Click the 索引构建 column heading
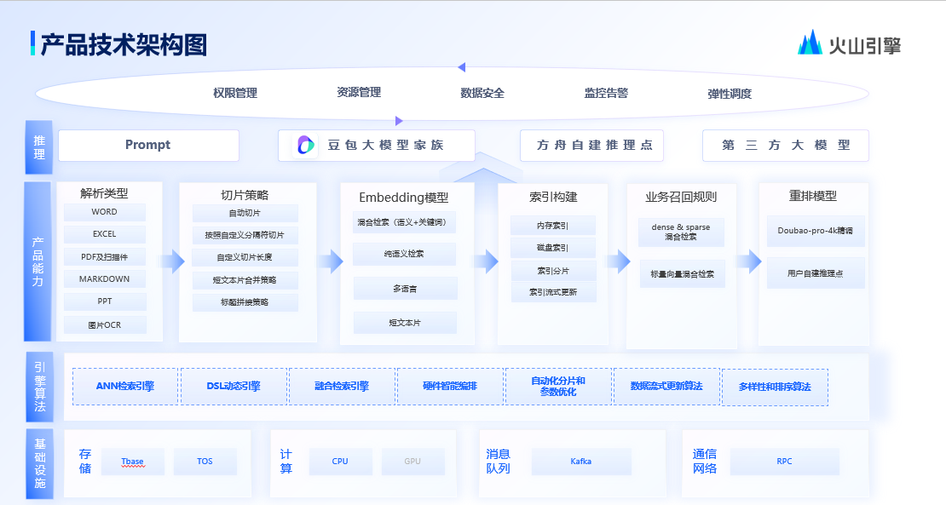 (553, 197)
